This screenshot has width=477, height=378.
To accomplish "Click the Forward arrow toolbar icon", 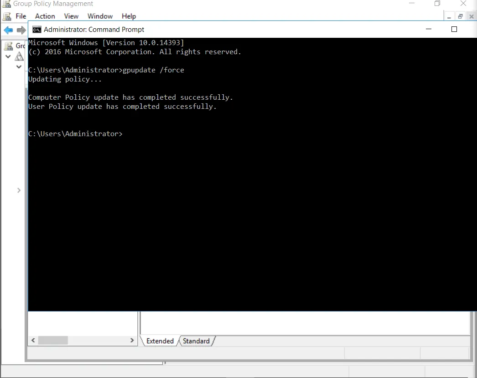I will click(21, 30).
